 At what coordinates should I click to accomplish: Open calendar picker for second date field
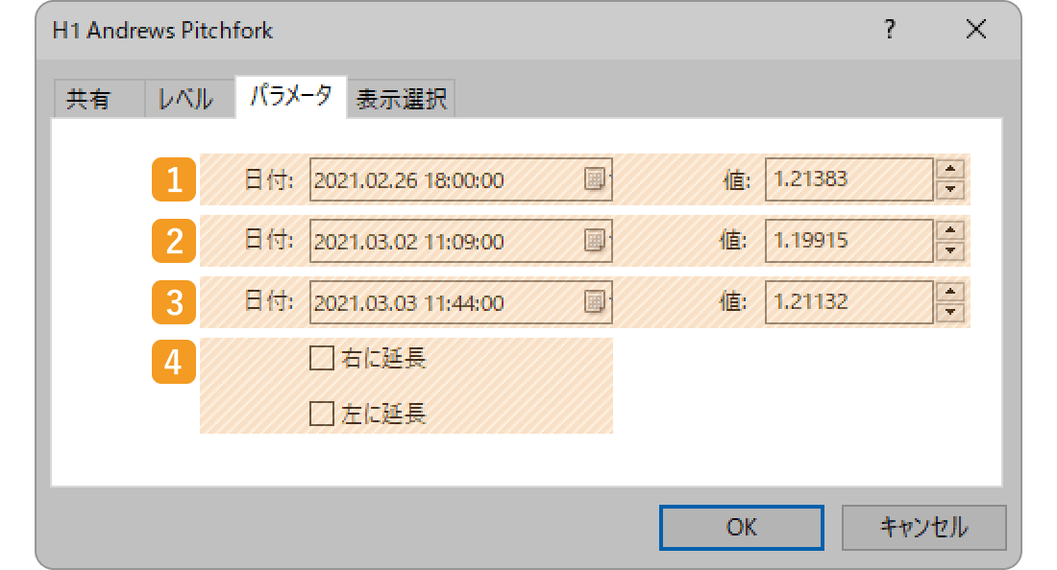(x=595, y=240)
